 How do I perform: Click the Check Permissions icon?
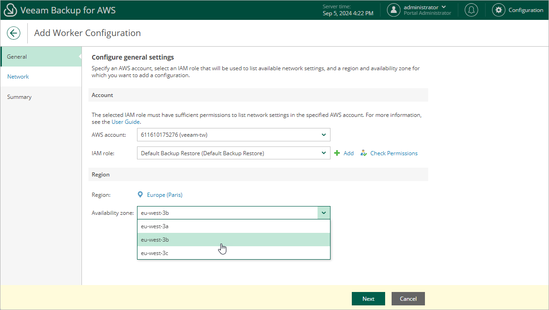364,153
